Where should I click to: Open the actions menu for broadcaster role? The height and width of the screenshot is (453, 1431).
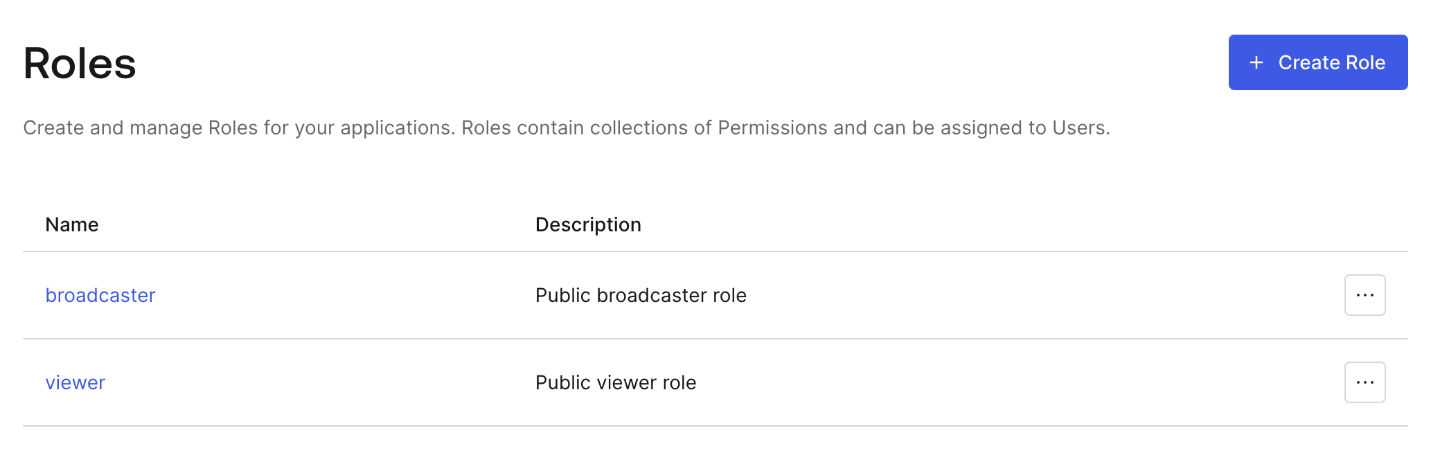tap(1365, 295)
